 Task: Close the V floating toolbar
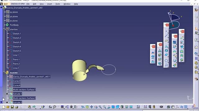167,25
